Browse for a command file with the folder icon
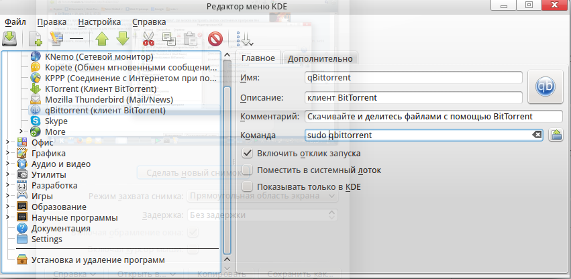 coord(556,135)
